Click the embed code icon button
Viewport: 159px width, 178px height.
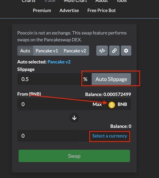pos(102,51)
